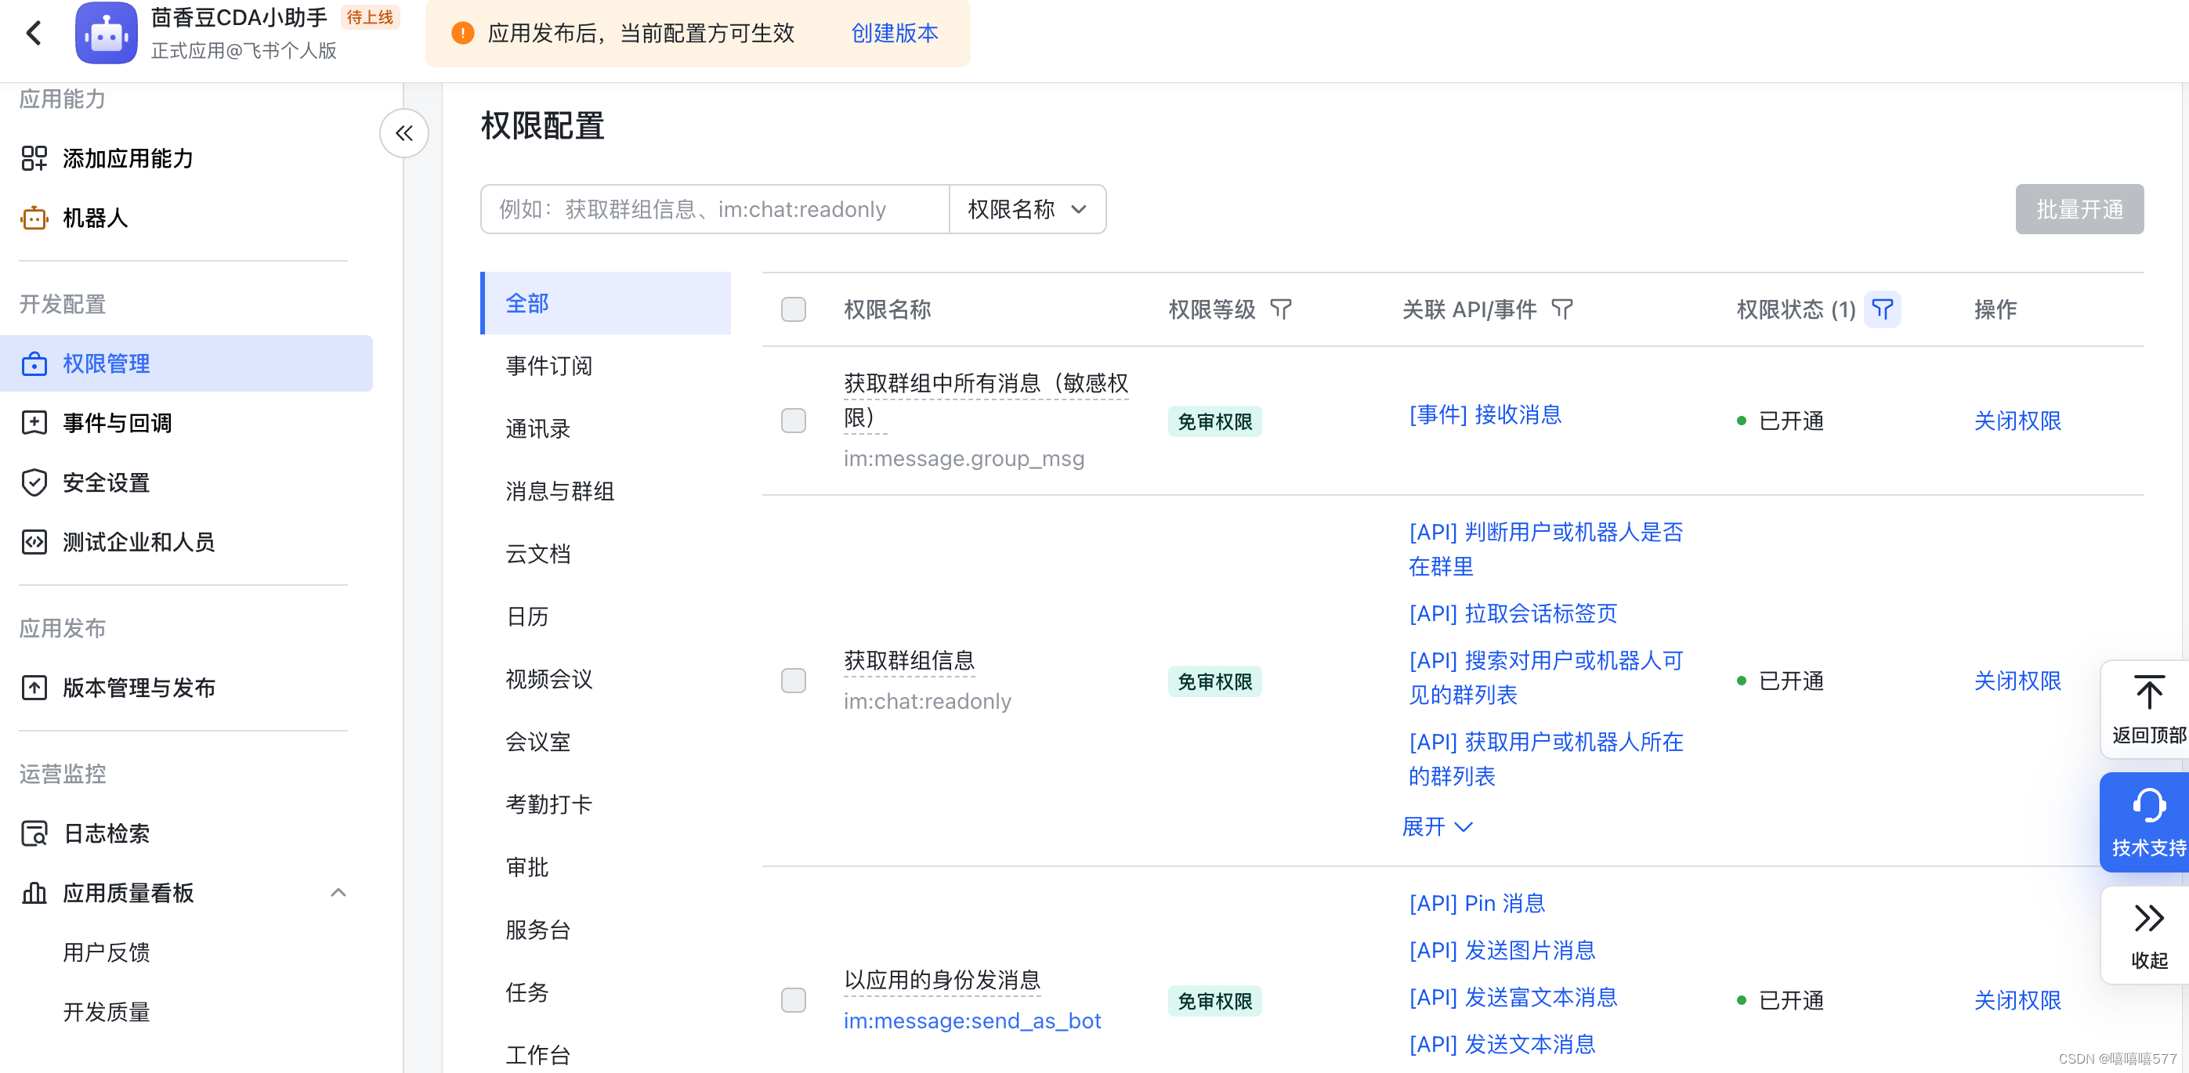Screen dimensions: 2189x1073
Task: Click the 创建版本 link
Action: tap(894, 33)
